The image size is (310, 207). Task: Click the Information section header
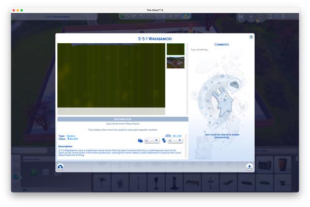(123, 119)
